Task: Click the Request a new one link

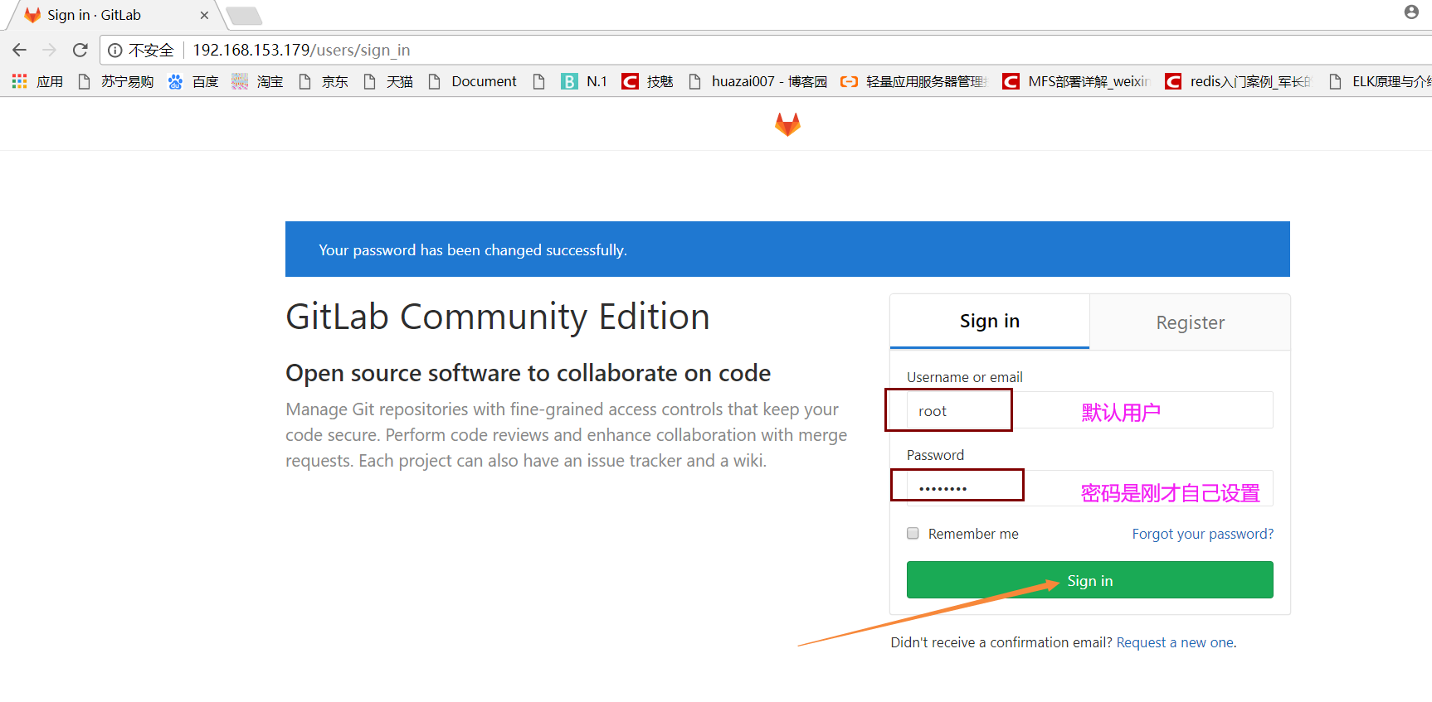Action: pyautogui.click(x=1175, y=642)
